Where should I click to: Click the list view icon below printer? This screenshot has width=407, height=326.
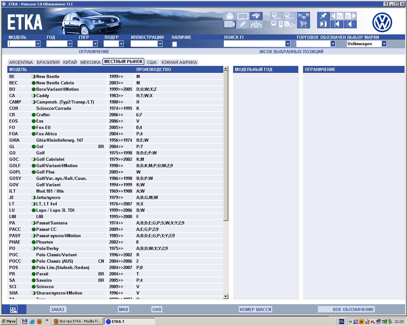[229, 24]
